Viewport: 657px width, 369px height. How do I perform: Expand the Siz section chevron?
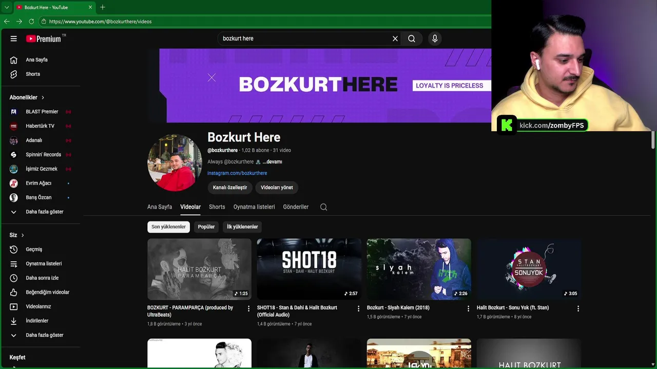point(23,235)
